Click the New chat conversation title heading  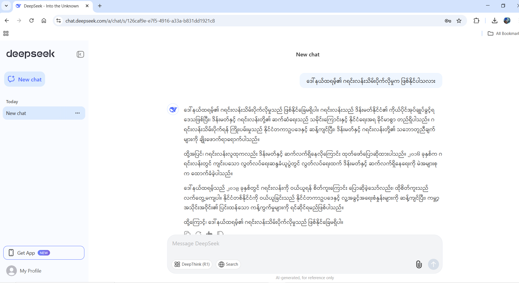308,54
